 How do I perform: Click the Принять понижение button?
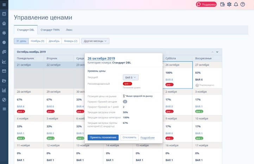coord(103,137)
